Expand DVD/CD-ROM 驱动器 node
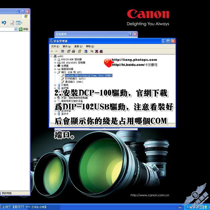The height and width of the screenshot is (210, 210). [55, 59]
